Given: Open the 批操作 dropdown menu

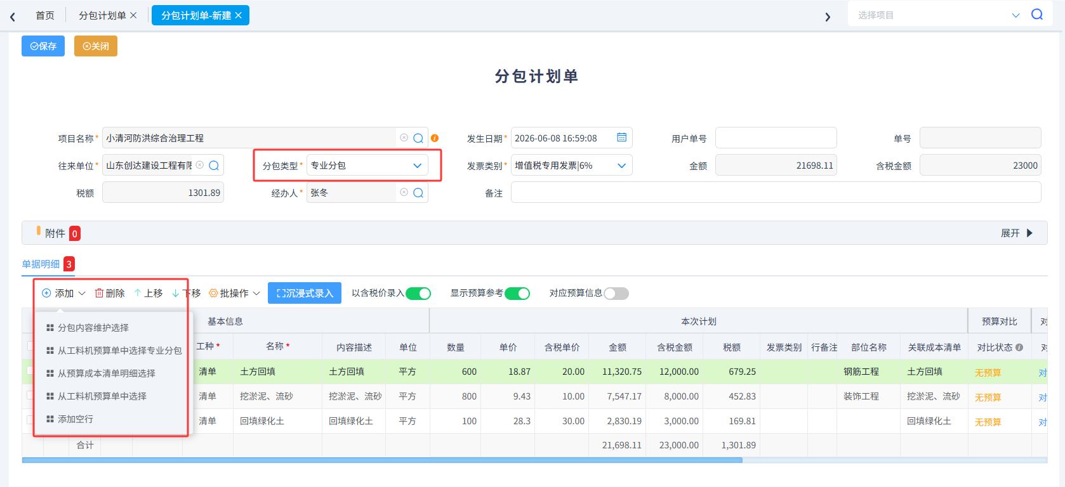Looking at the screenshot, I should 235,293.
